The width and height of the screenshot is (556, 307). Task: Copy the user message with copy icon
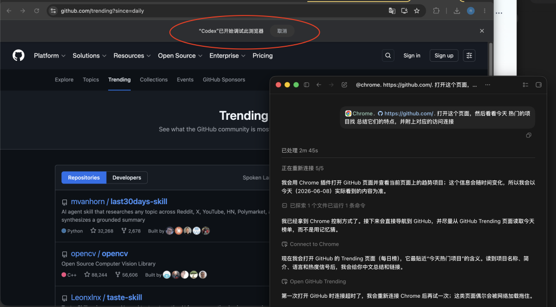(529, 135)
